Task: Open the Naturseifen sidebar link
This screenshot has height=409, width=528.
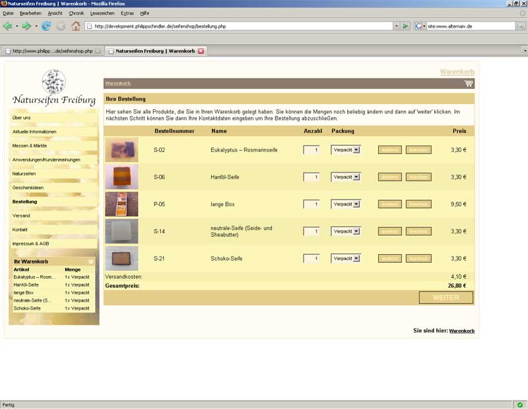Action: [24, 174]
